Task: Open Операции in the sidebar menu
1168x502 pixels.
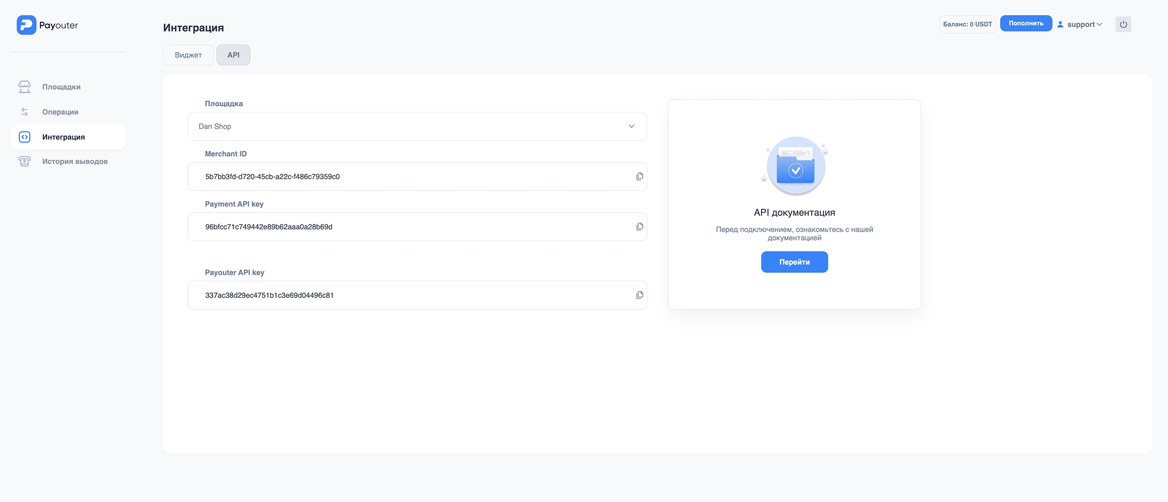Action: (x=60, y=112)
